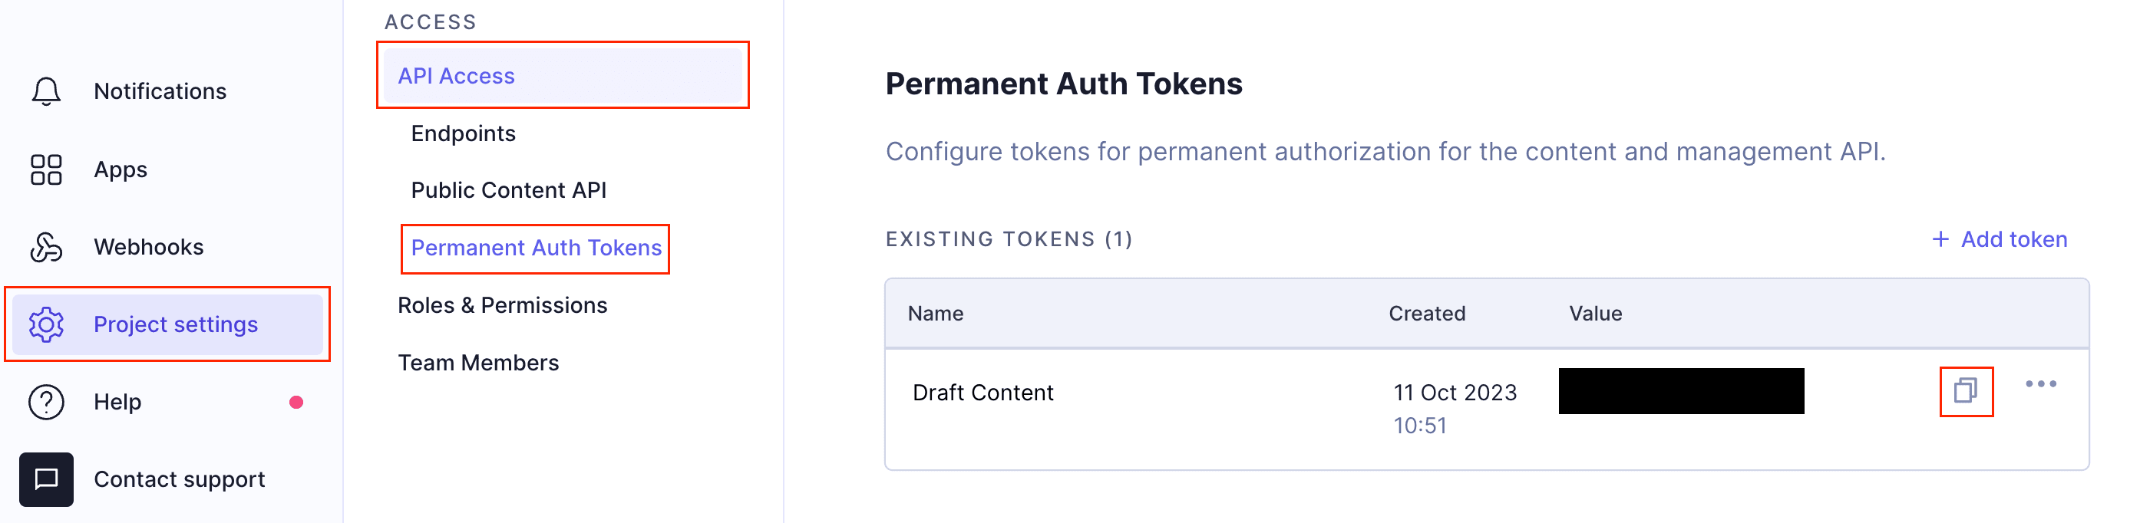
Task: Click the Contact support chat icon
Action: 46,479
